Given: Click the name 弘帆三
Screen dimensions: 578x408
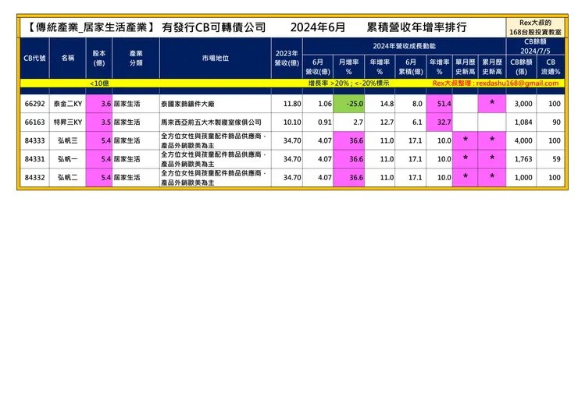Looking at the screenshot, I should (68, 140).
